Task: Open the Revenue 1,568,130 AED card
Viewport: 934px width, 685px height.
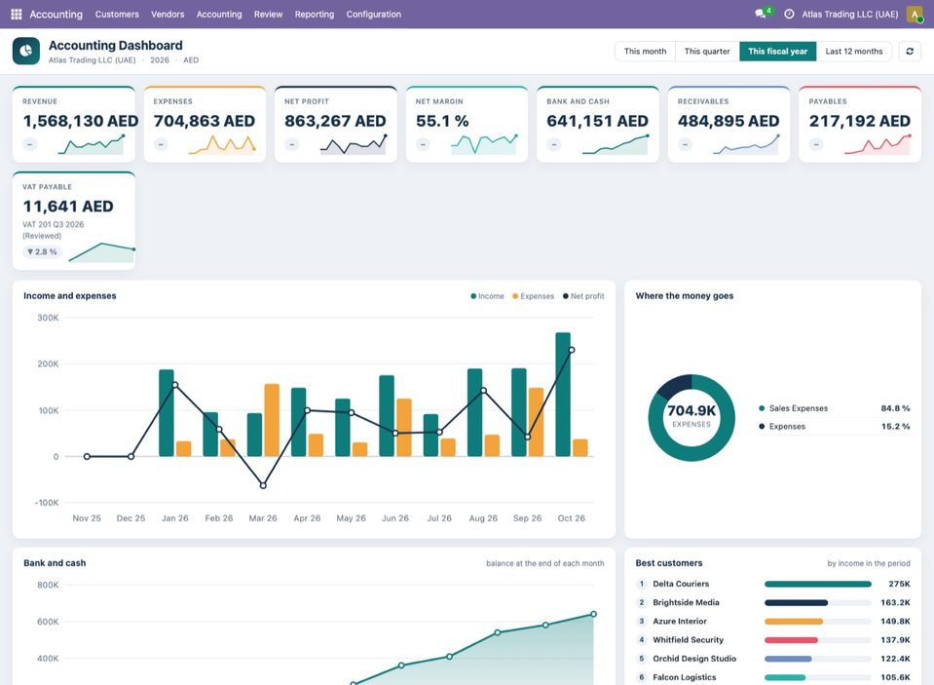Action: pos(74,124)
